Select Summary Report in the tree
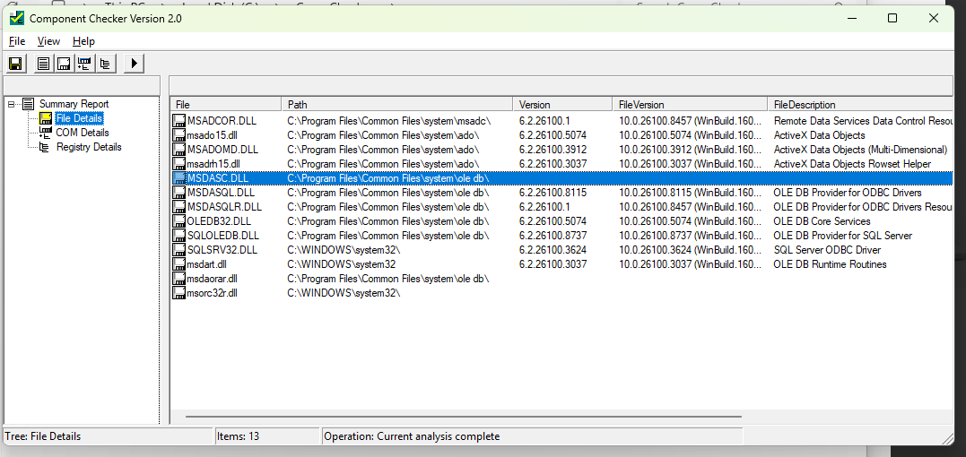The height and width of the screenshot is (457, 966). [74, 104]
